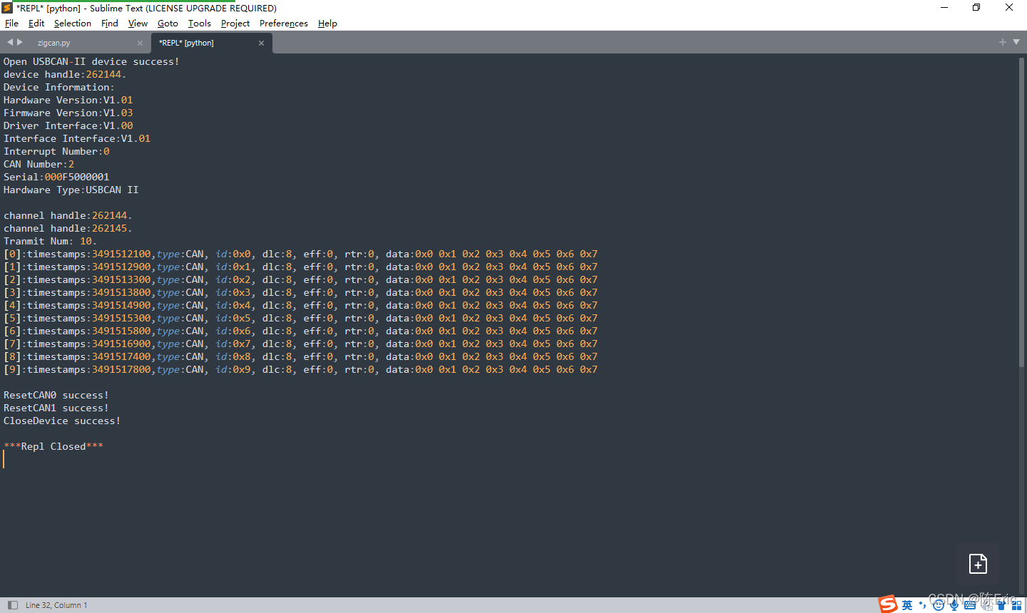Click the Line 32, Column 1 status
1027x613 pixels.
(x=56, y=605)
